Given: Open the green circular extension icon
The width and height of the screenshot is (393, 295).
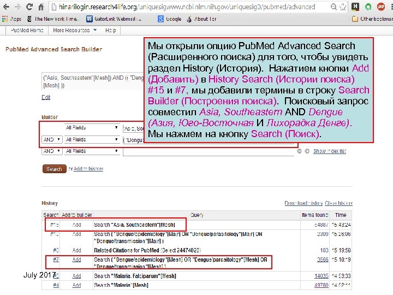Looking at the screenshot, I should pos(368,7).
